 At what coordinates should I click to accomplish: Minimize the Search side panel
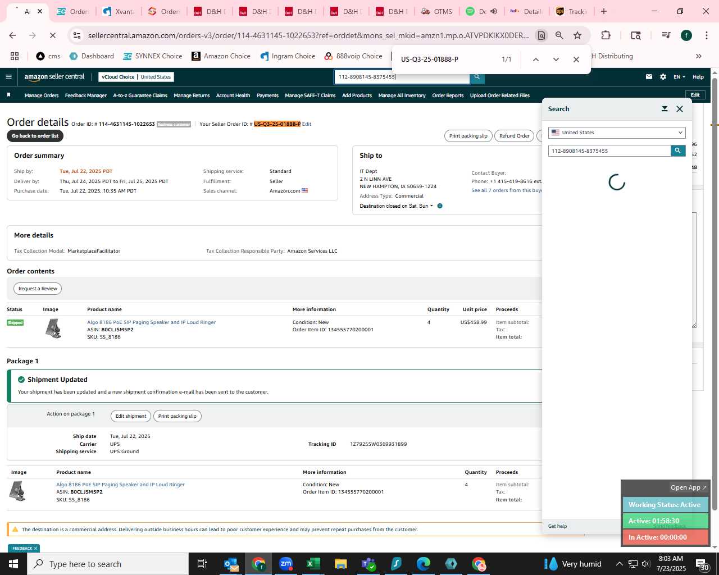coord(665,109)
